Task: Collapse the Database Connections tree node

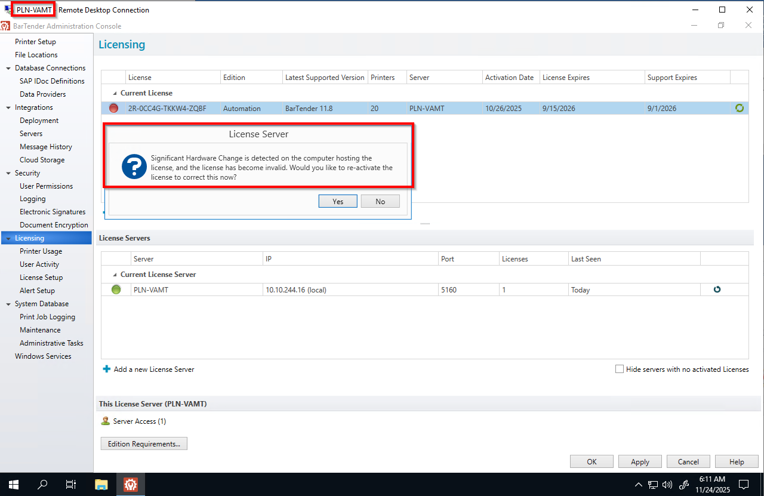Action: (8, 68)
